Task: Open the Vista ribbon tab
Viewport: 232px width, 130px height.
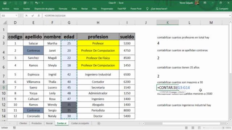Action: pos(94,9)
